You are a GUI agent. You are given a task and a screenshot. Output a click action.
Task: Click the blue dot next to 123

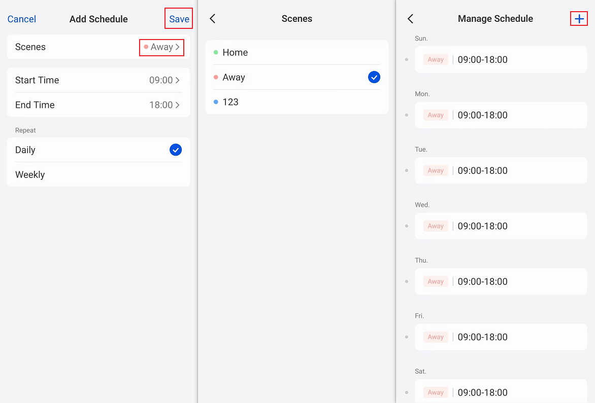click(216, 102)
